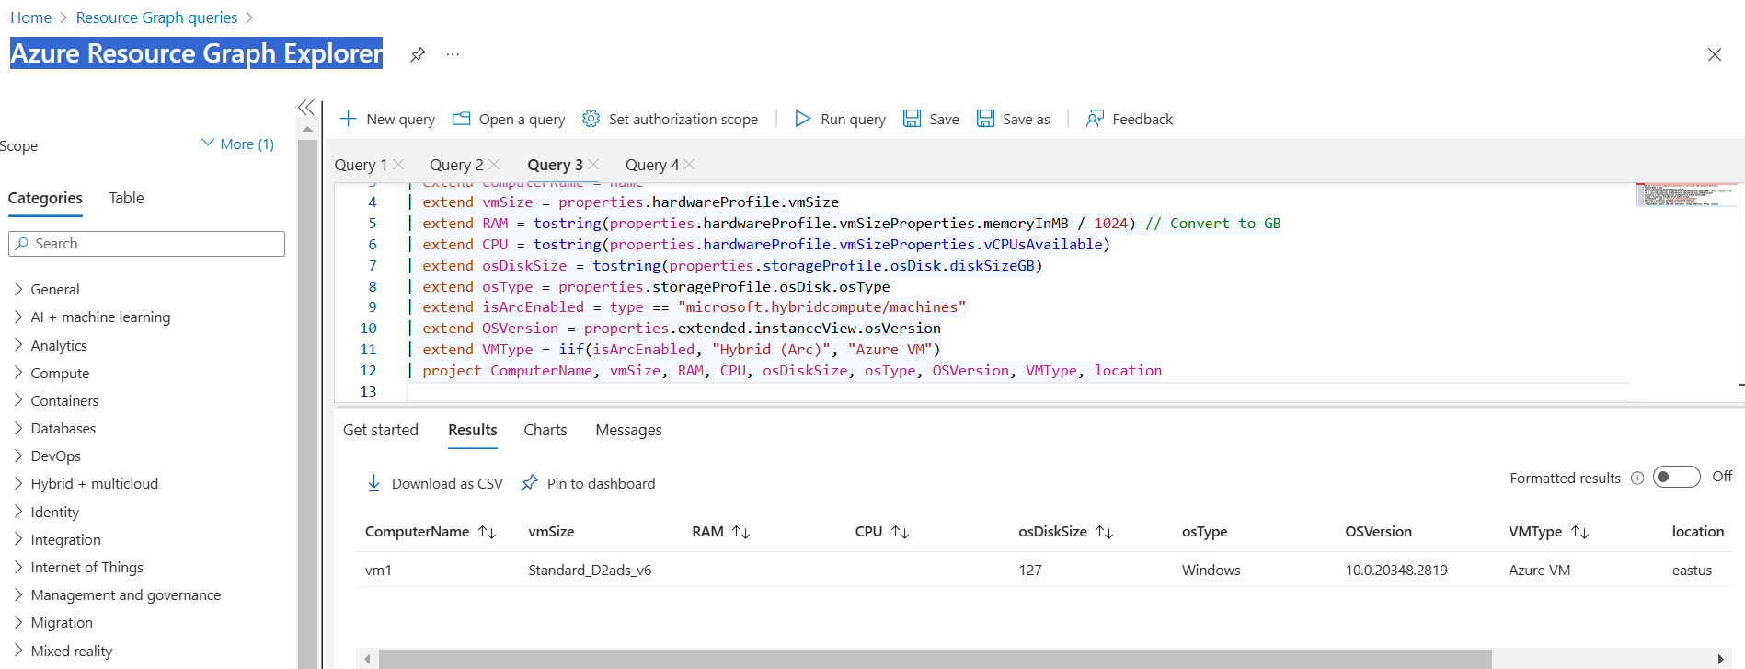Viewport: 1745px width, 669px height.
Task: Sort results by CPU column
Action: (901, 532)
